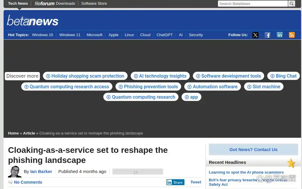
Task: Open the Facebook follow icon
Action: [x=267, y=35]
